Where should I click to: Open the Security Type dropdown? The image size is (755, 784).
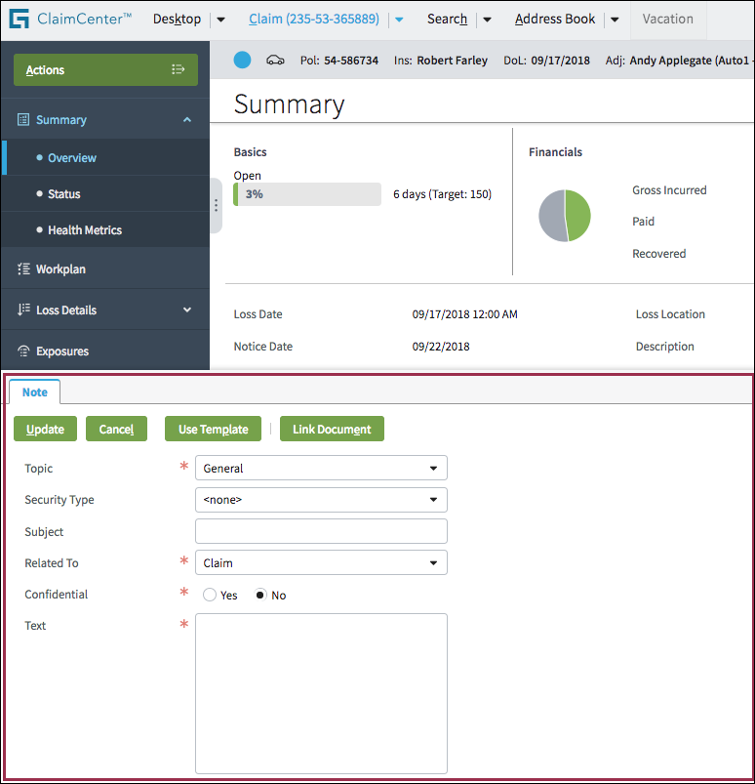pos(321,500)
